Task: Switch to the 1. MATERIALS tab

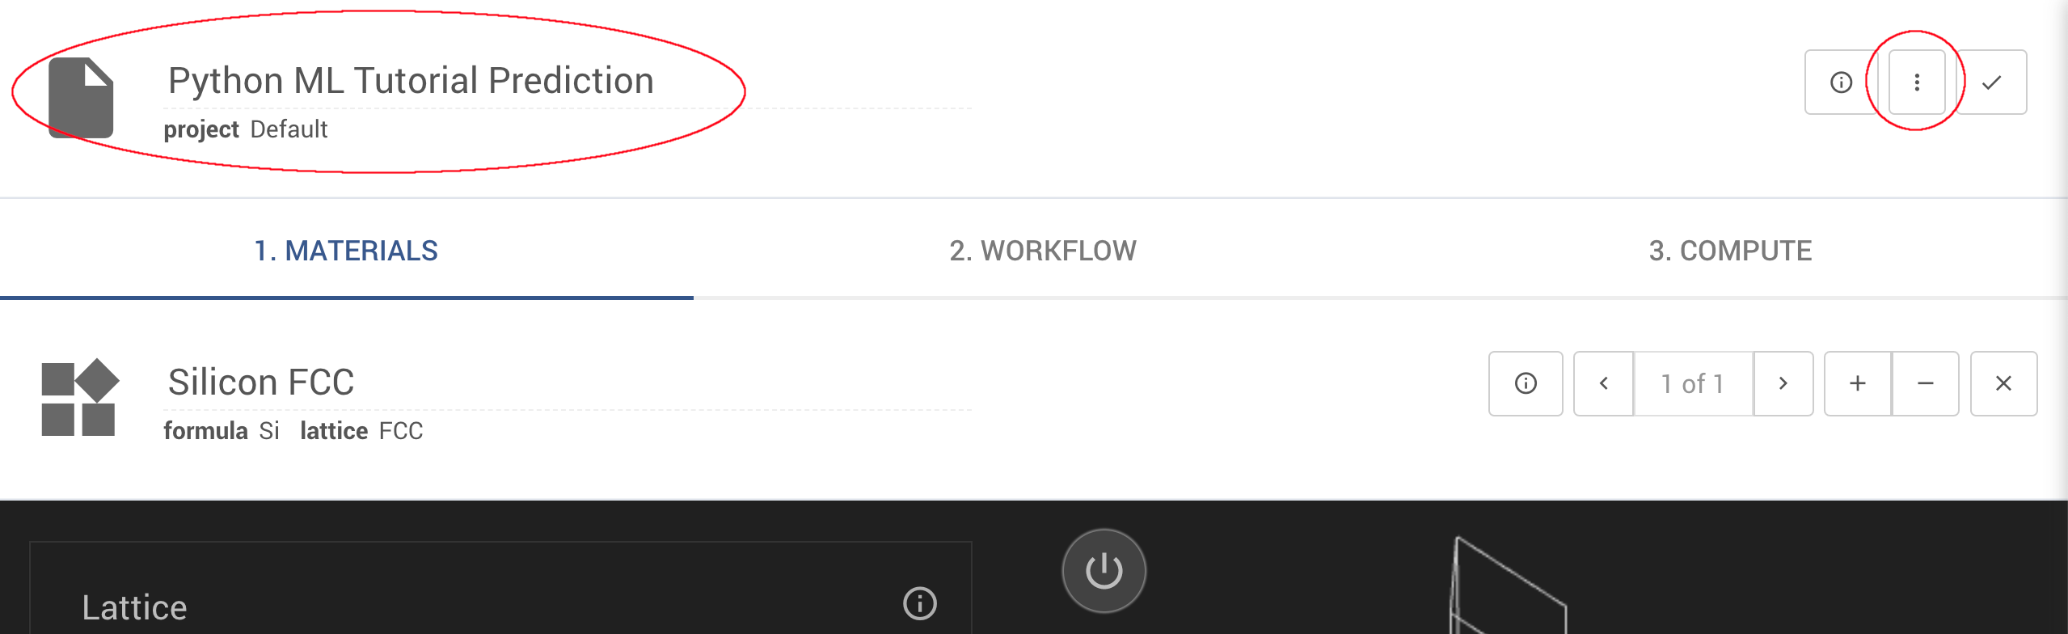Action: coord(346,251)
